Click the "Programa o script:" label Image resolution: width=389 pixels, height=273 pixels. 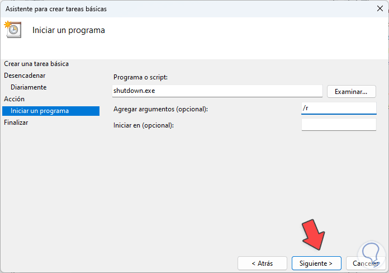pos(140,77)
